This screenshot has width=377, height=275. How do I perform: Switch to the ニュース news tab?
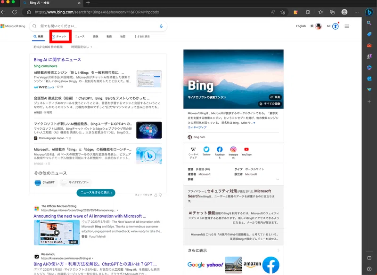point(80,37)
